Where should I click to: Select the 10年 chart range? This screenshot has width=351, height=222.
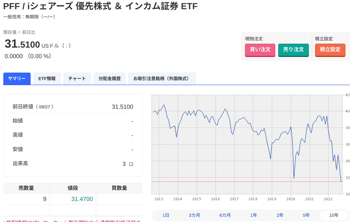point(334,215)
